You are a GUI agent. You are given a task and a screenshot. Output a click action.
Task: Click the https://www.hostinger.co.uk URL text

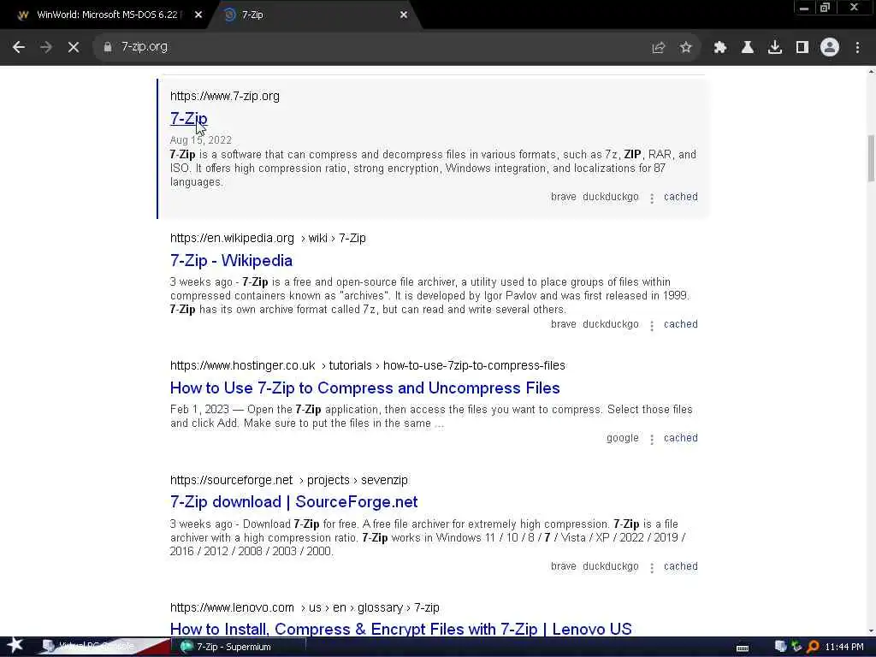pos(242,365)
